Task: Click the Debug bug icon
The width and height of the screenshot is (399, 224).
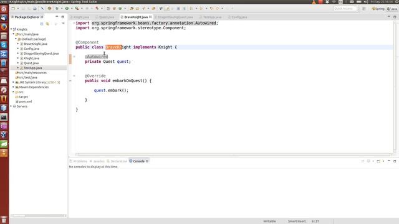Action: click(57, 8)
